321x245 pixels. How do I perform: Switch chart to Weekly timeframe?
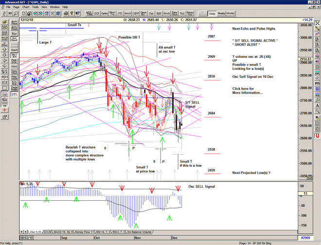pos(221,14)
